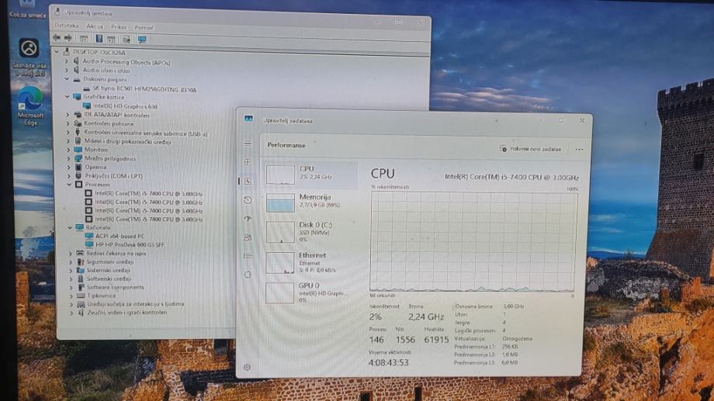
Task: Collapse the Diskovni pogoni node
Action: tap(67, 79)
